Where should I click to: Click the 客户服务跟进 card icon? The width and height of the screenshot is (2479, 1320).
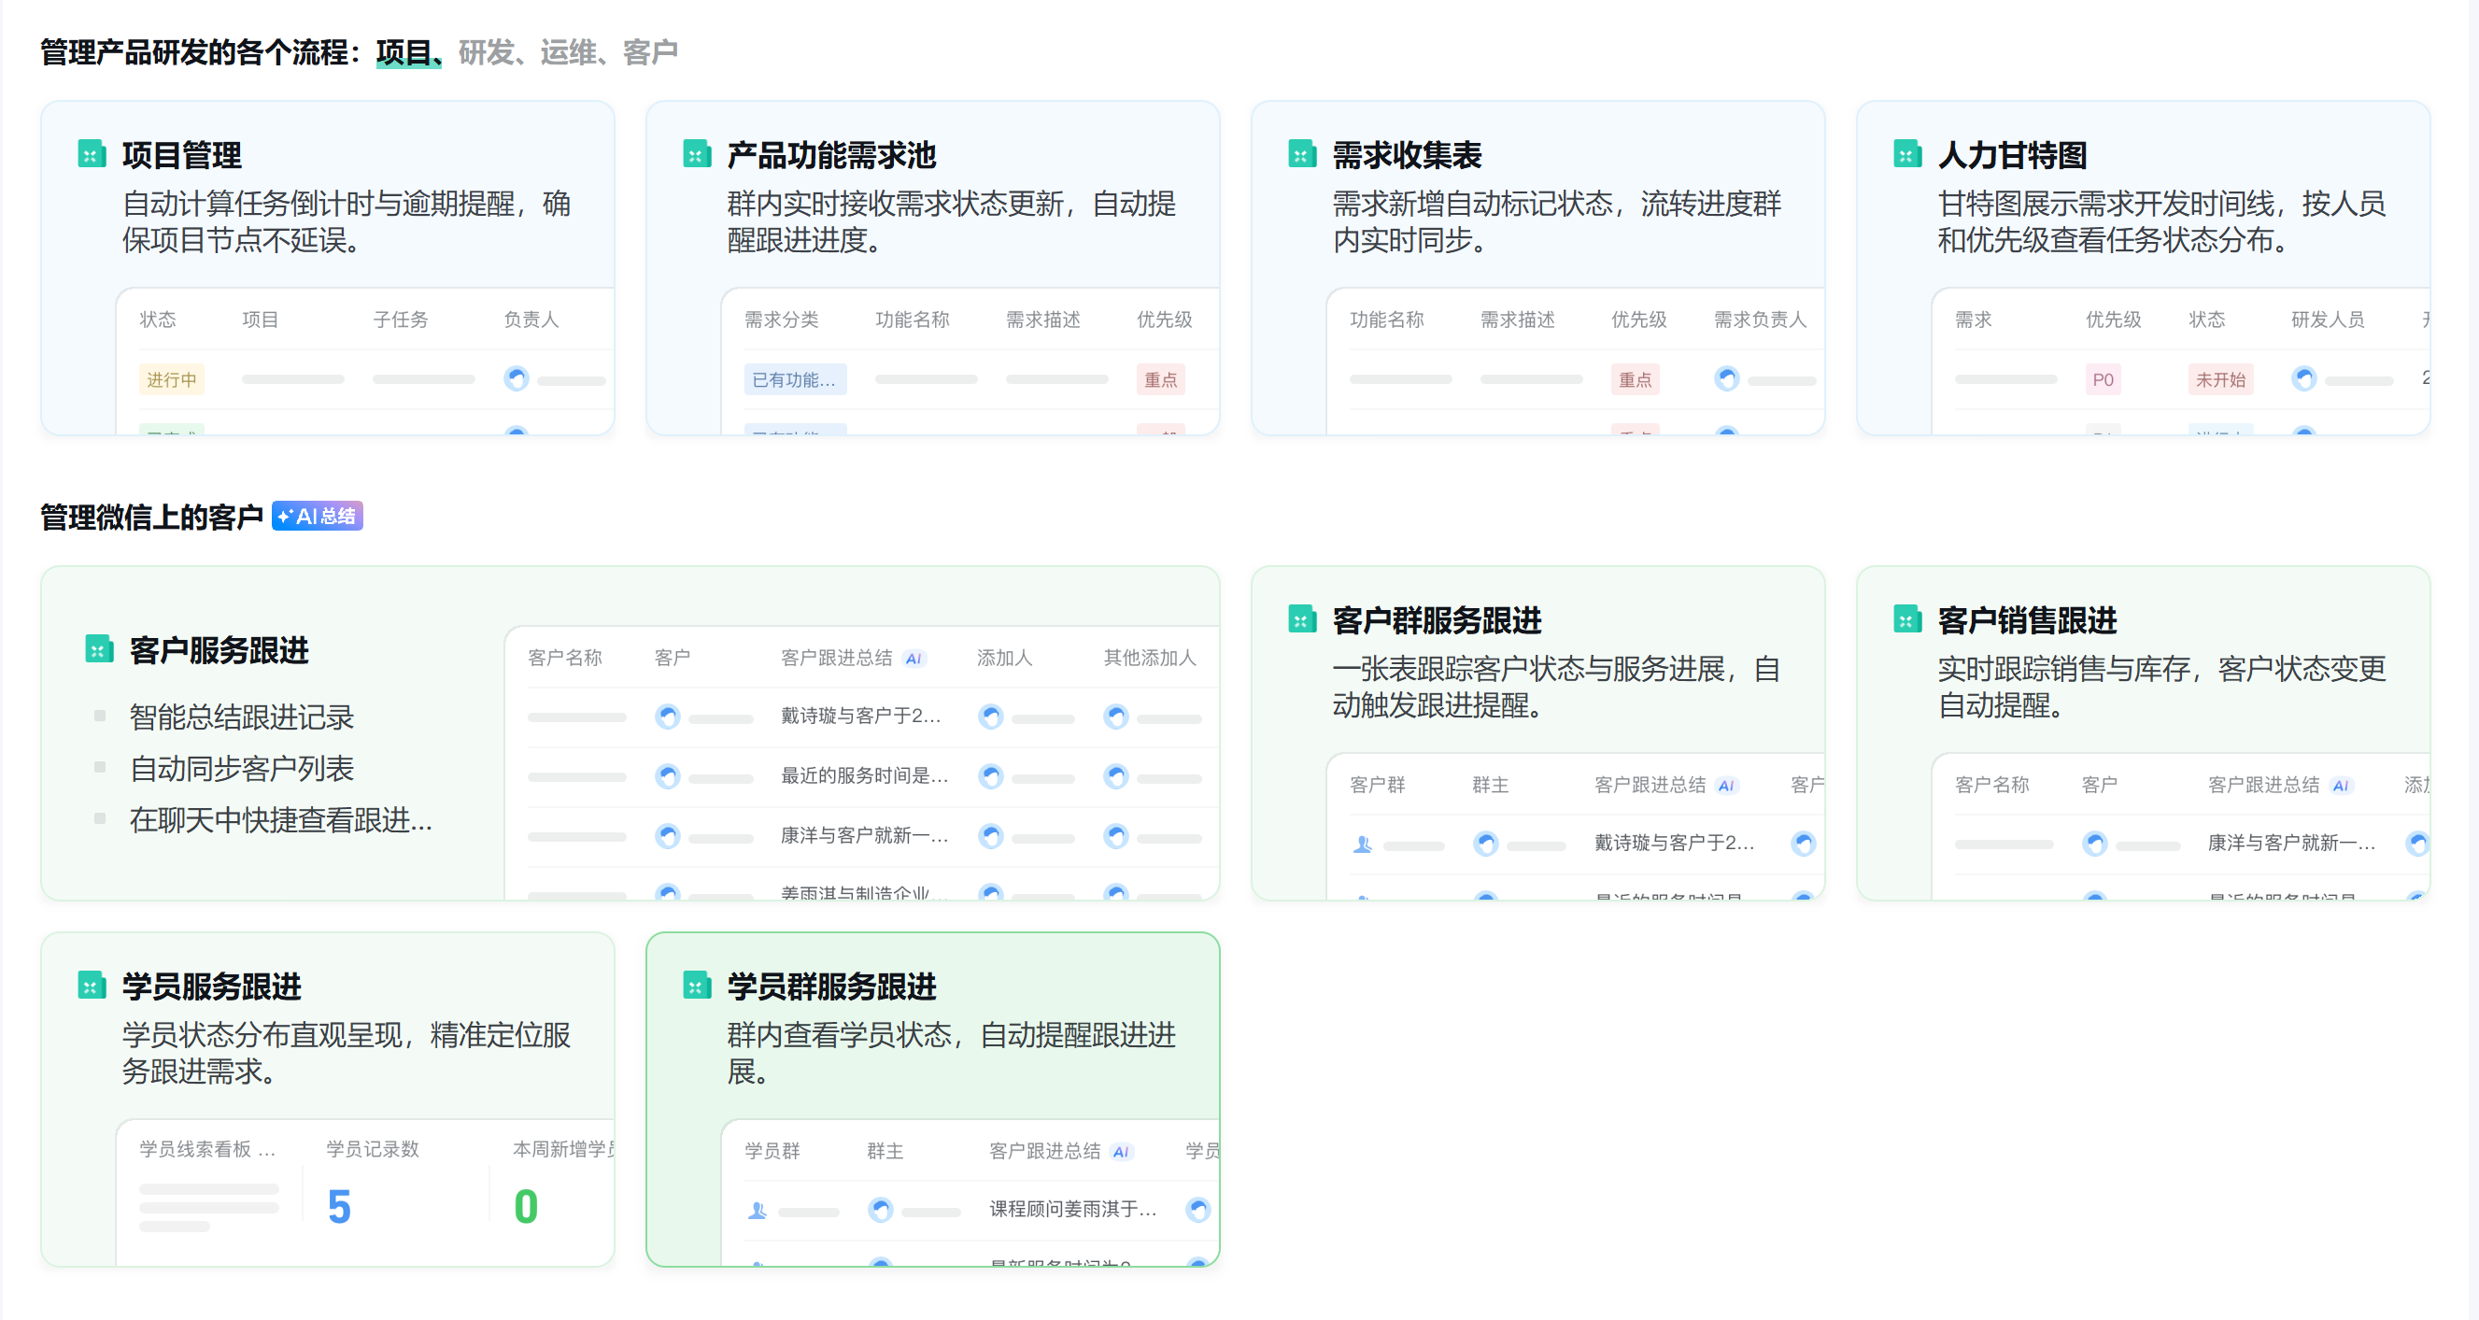coord(99,649)
